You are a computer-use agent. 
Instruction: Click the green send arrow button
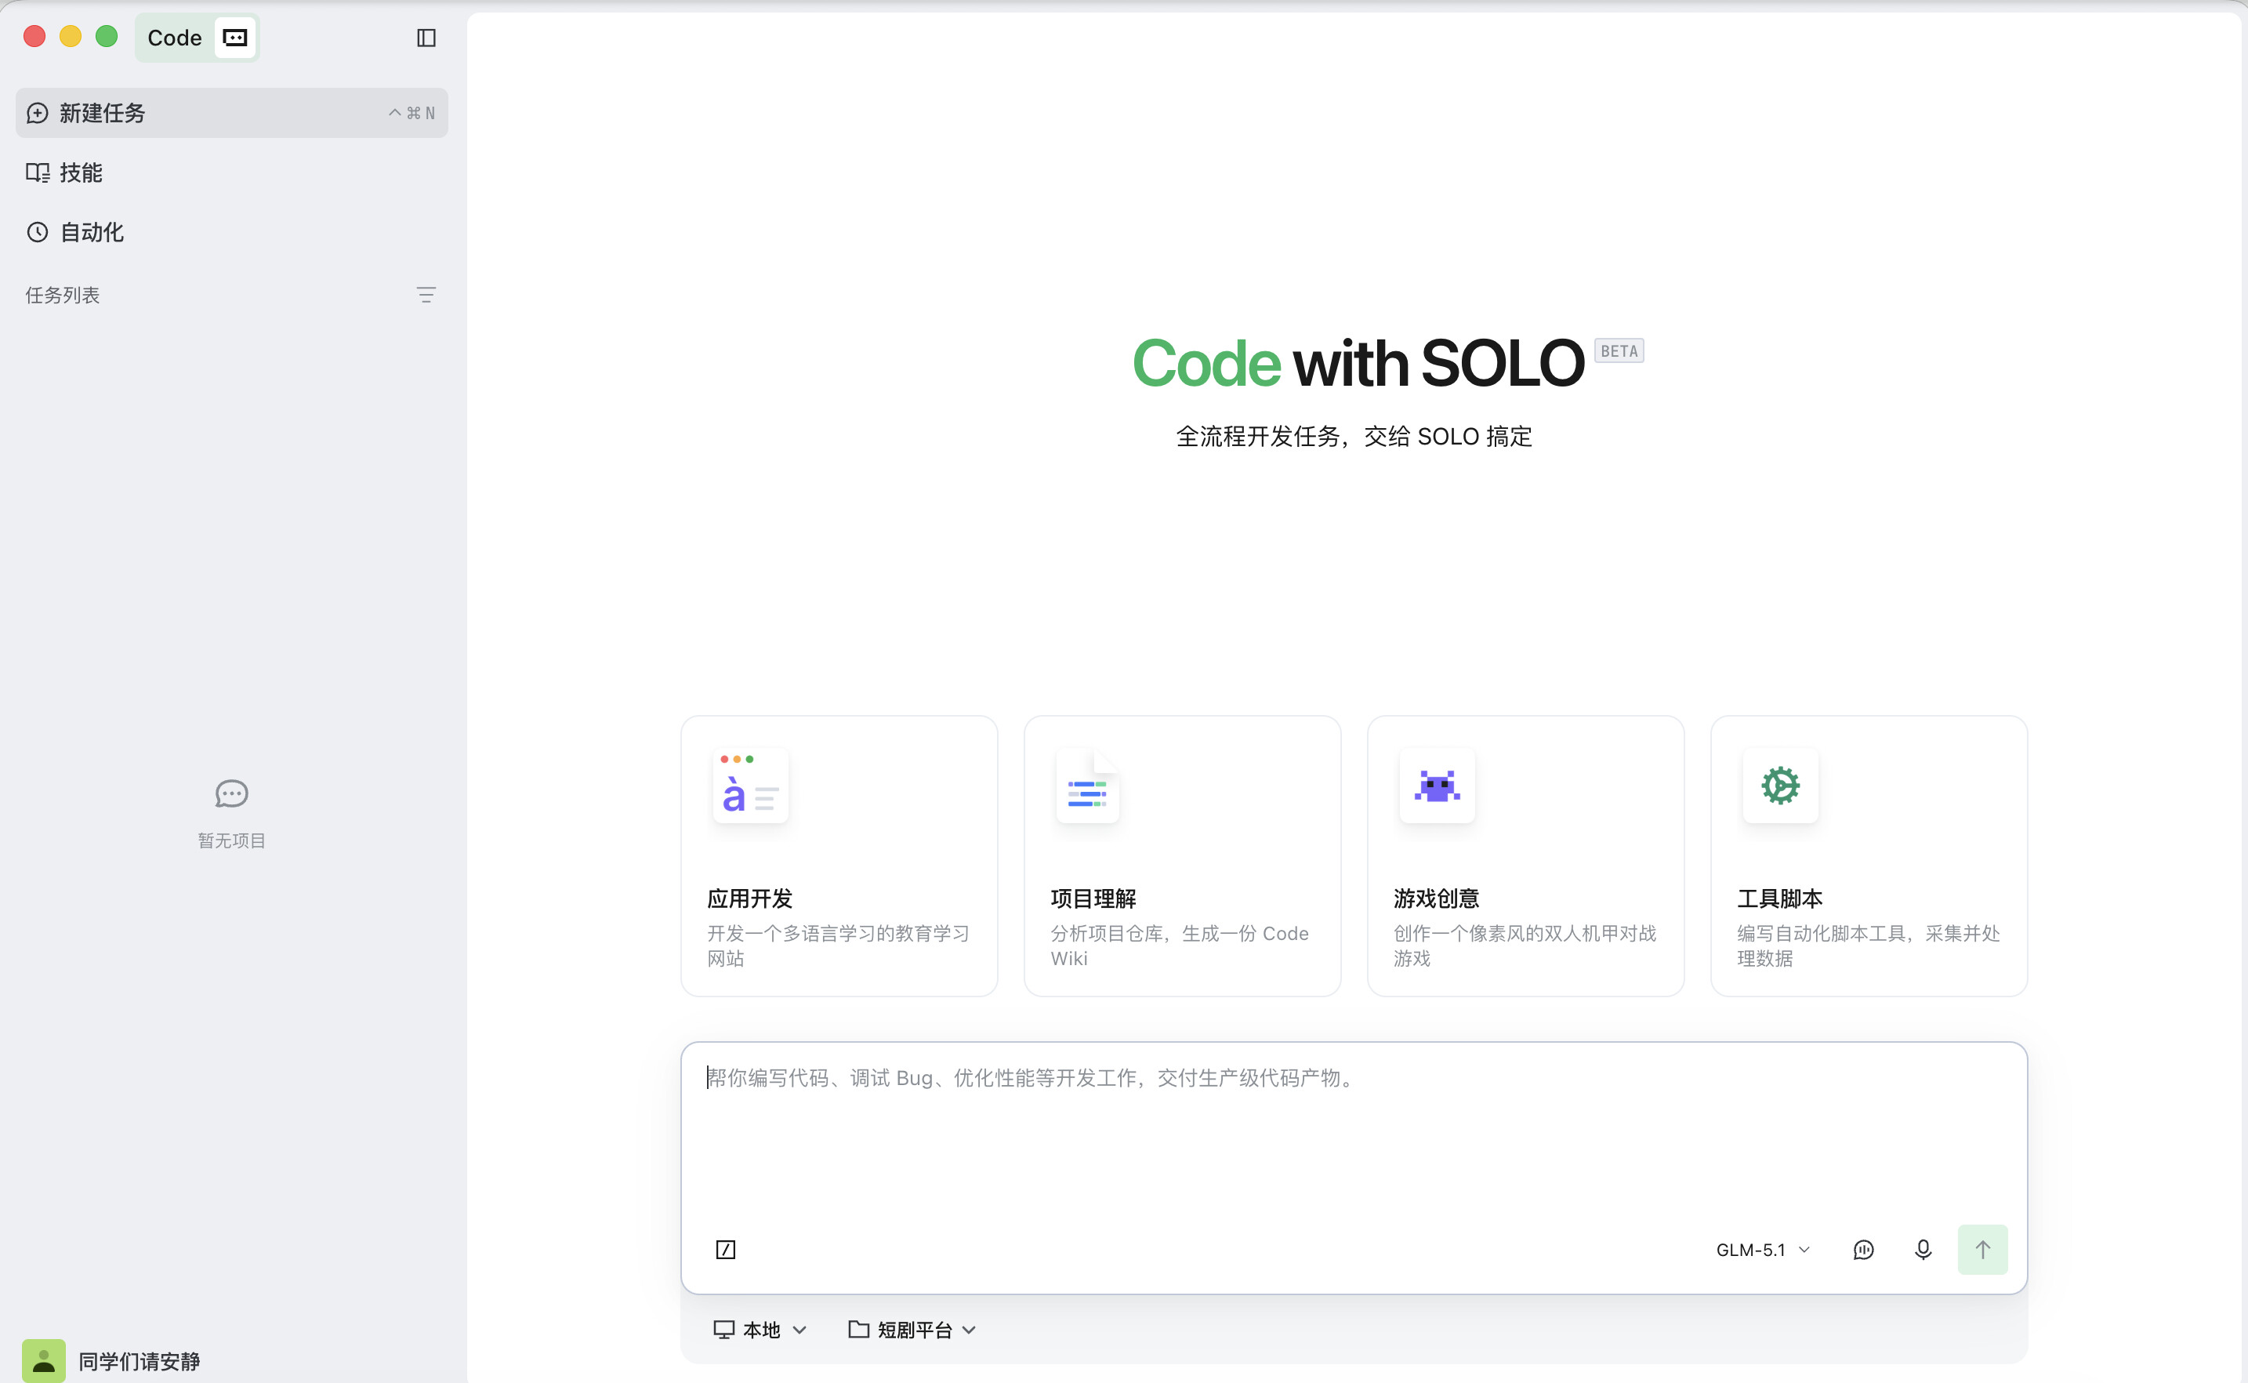click(x=1982, y=1250)
